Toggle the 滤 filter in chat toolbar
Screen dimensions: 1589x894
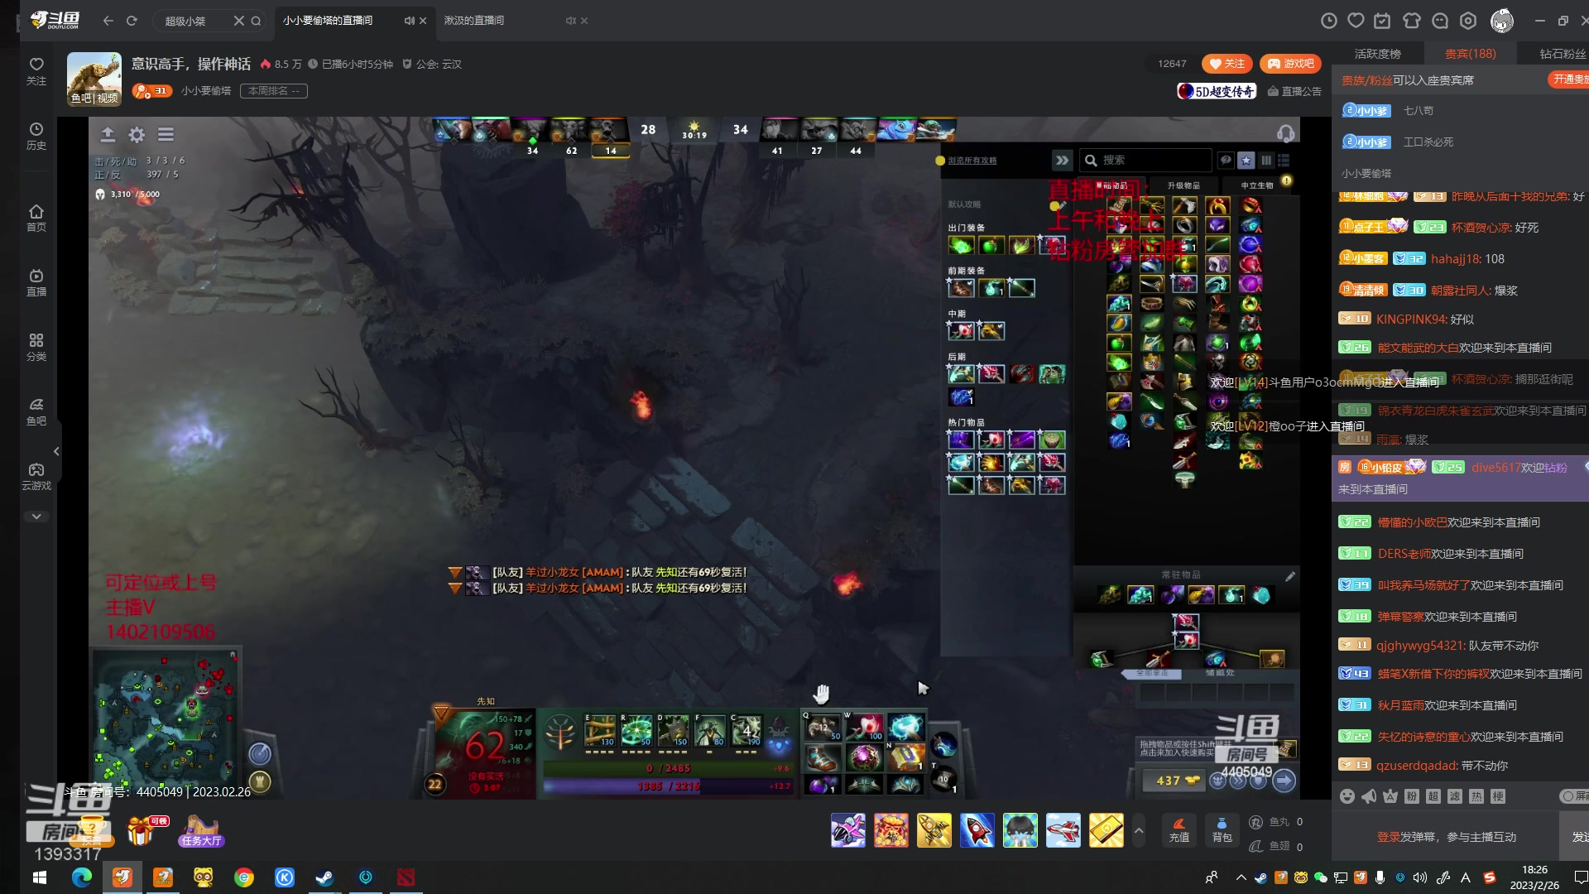coord(1455,796)
